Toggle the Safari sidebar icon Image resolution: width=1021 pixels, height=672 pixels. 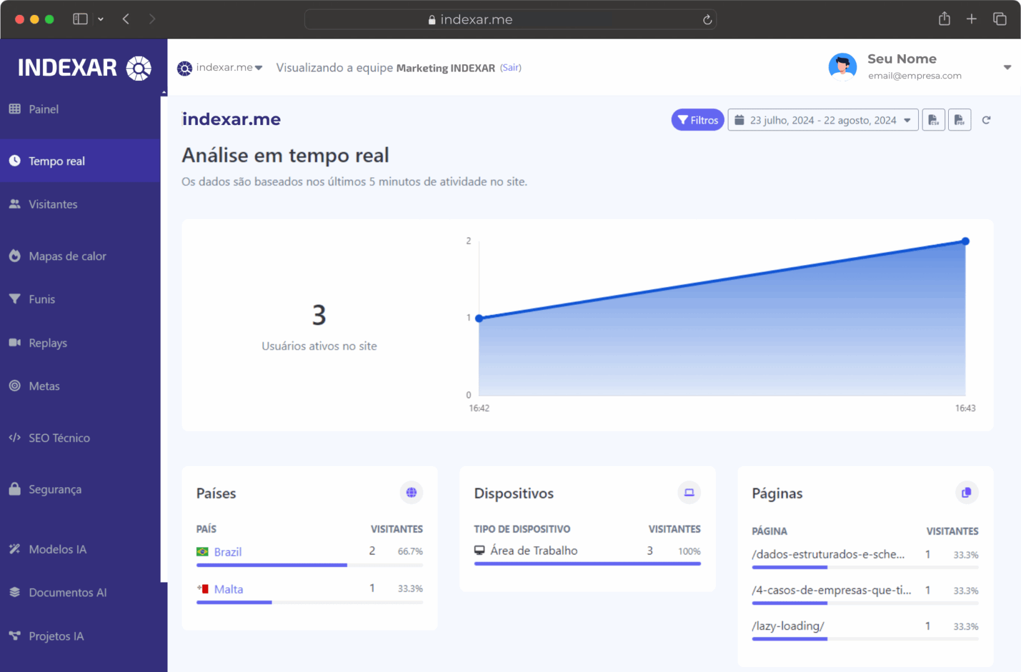click(x=80, y=19)
